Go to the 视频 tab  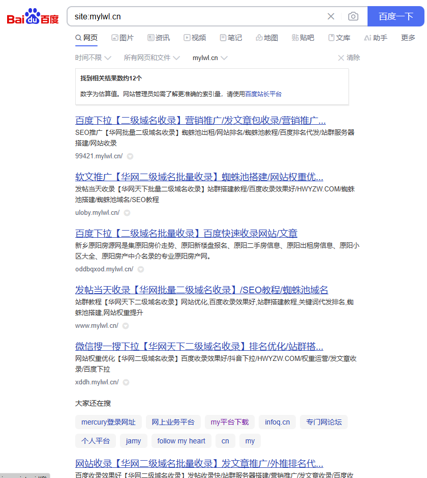195,38
